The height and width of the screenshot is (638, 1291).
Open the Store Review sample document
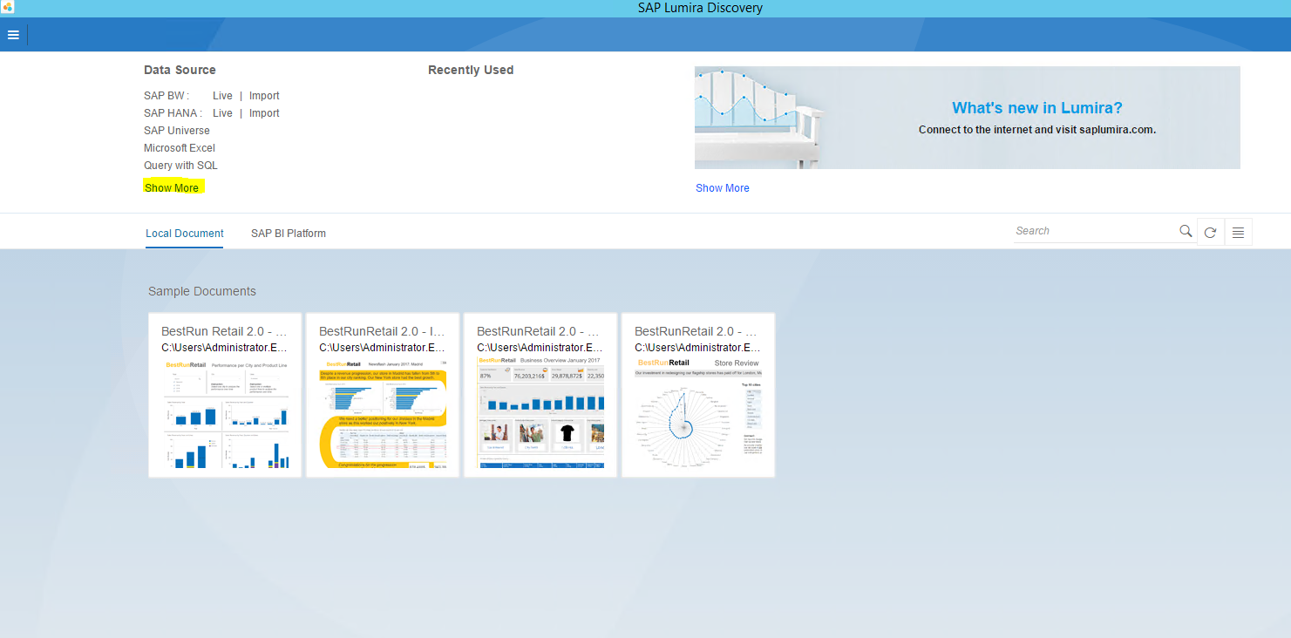698,395
